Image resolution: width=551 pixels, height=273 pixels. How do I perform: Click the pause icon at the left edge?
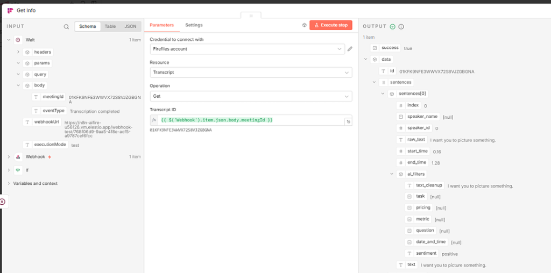tap(3, 202)
